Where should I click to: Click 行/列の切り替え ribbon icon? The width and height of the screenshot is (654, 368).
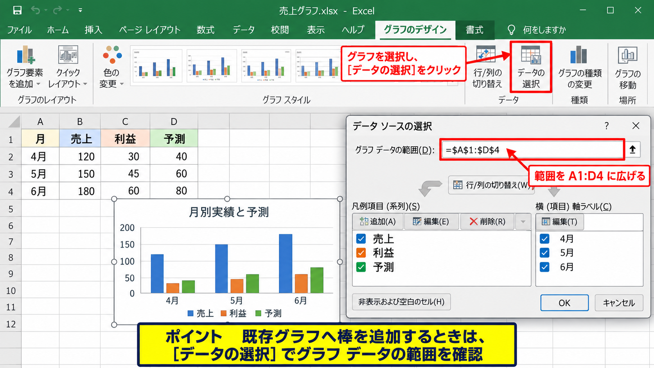[487, 66]
